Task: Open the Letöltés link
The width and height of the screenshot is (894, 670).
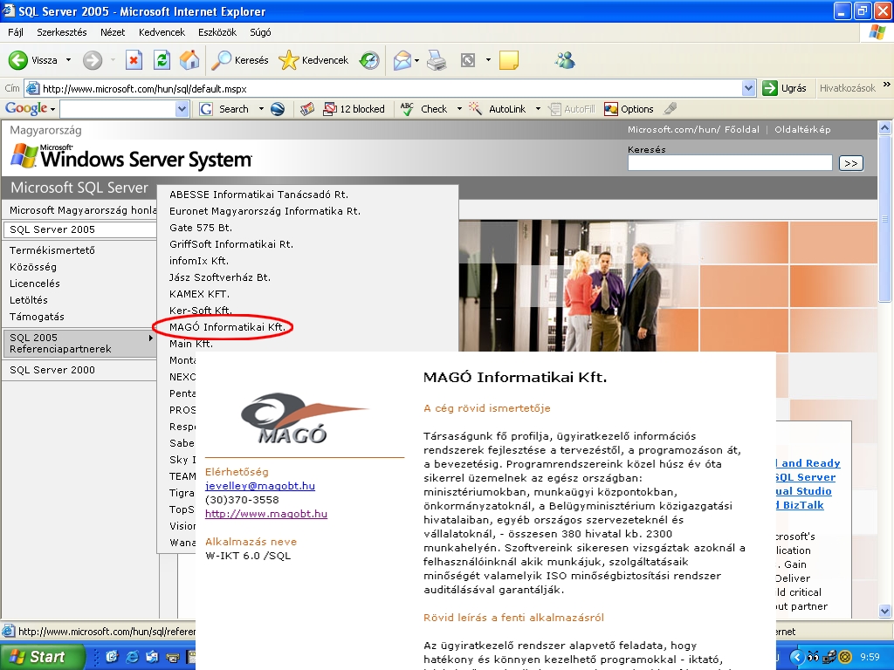Action: (x=29, y=300)
